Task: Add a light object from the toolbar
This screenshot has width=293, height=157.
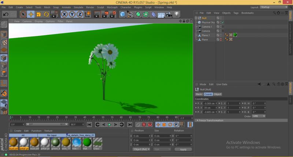Action: pos(177,14)
